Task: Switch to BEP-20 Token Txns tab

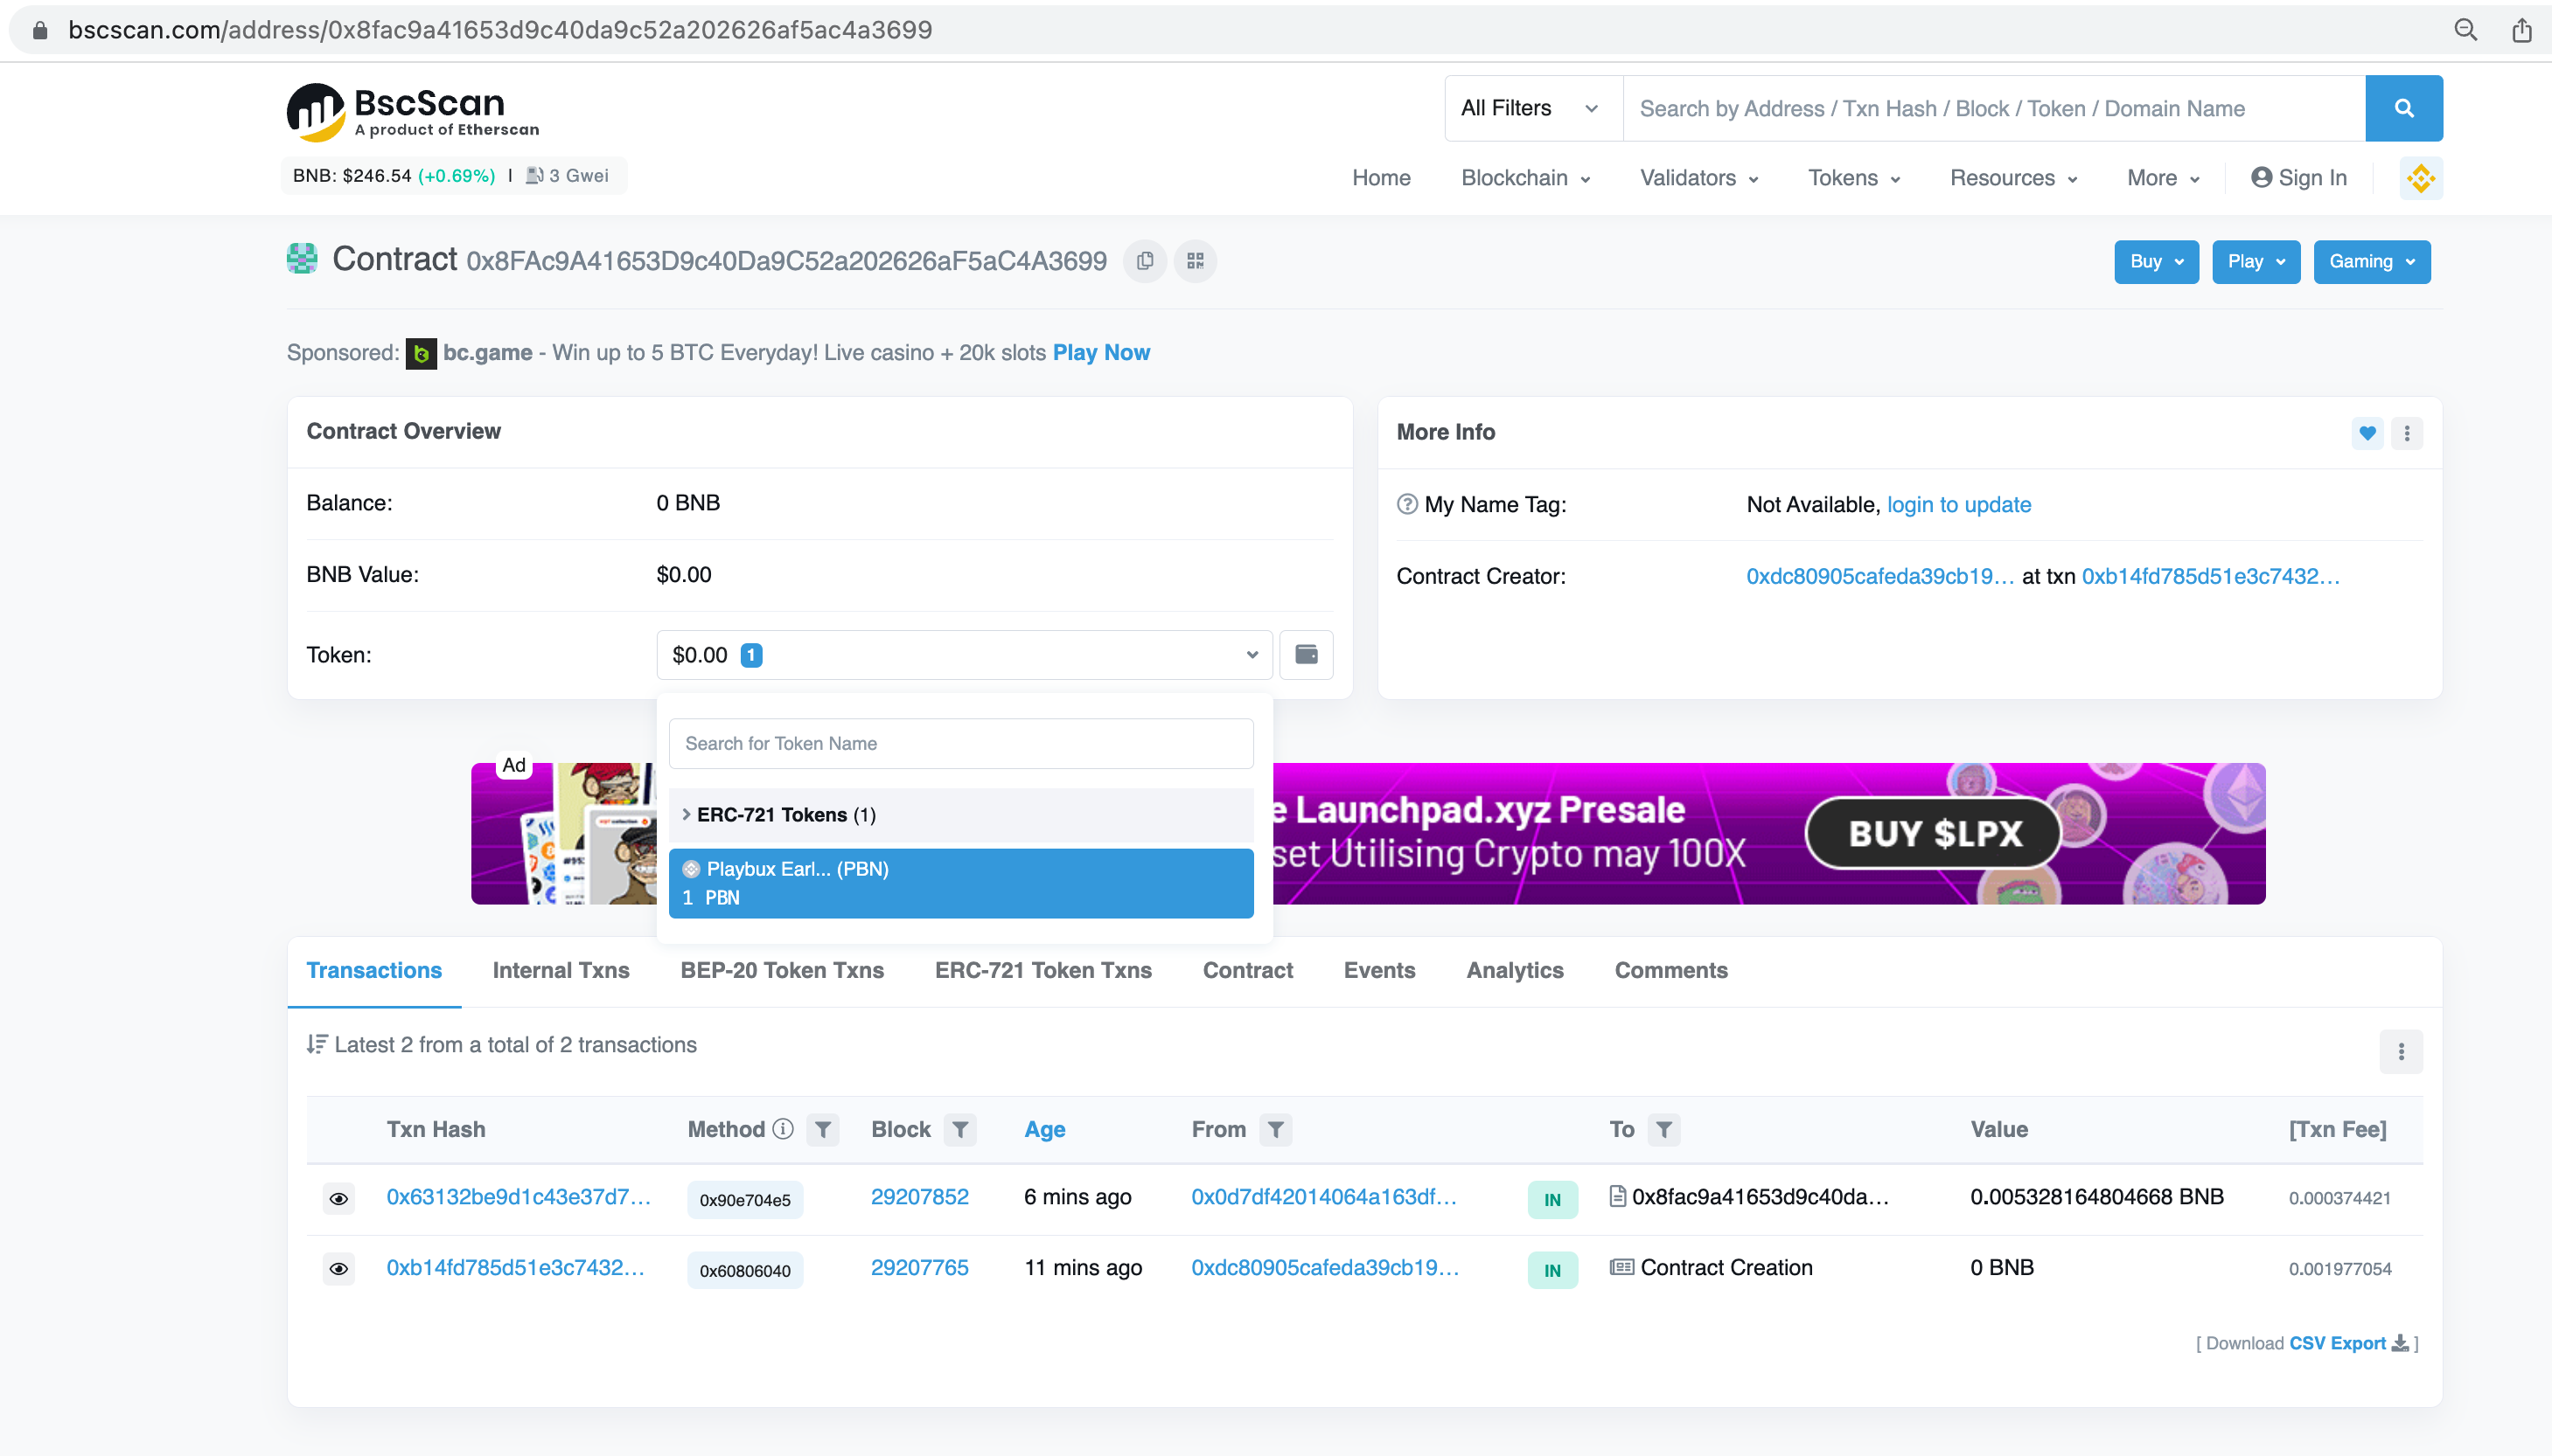Action: (x=781, y=970)
